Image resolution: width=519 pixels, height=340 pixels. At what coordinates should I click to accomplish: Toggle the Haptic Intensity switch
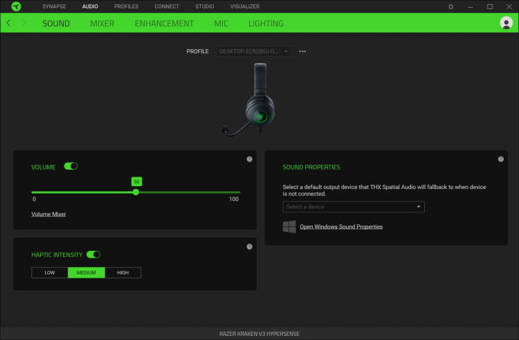coord(93,254)
